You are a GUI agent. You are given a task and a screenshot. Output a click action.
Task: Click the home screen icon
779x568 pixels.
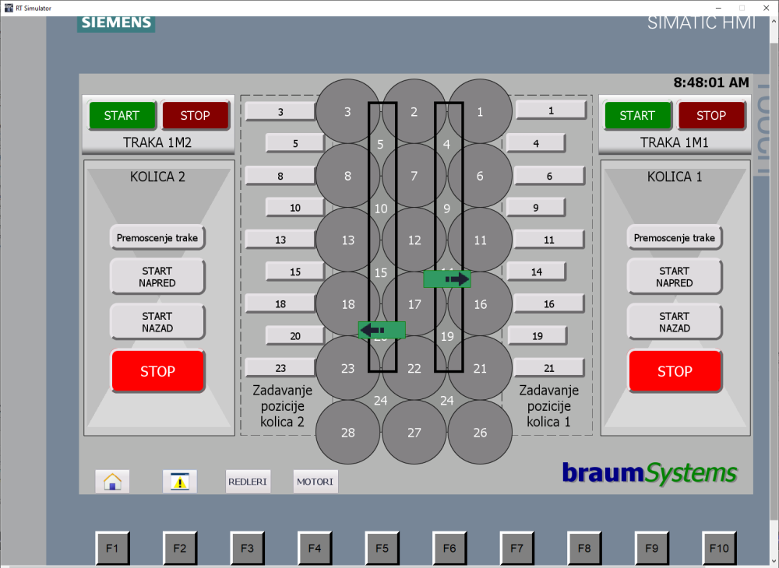[112, 482]
